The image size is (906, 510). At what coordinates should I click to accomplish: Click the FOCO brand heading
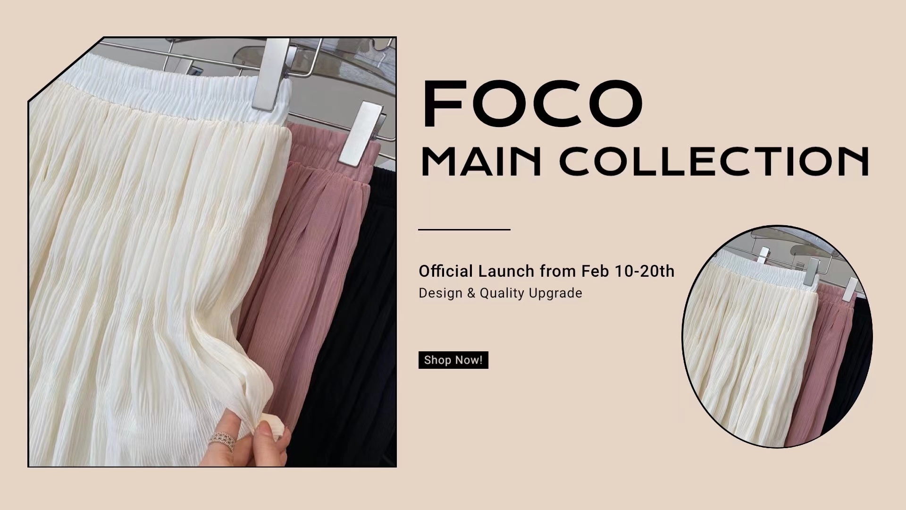533,104
